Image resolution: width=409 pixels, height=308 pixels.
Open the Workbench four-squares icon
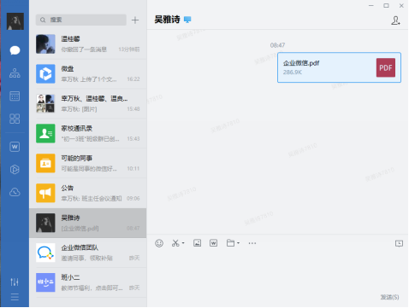(15, 119)
